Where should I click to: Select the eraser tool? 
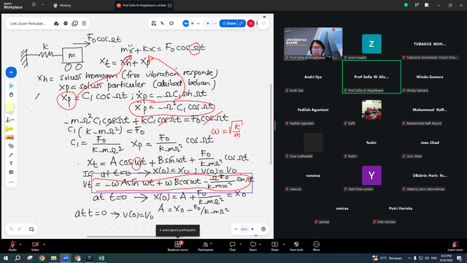click(9, 137)
